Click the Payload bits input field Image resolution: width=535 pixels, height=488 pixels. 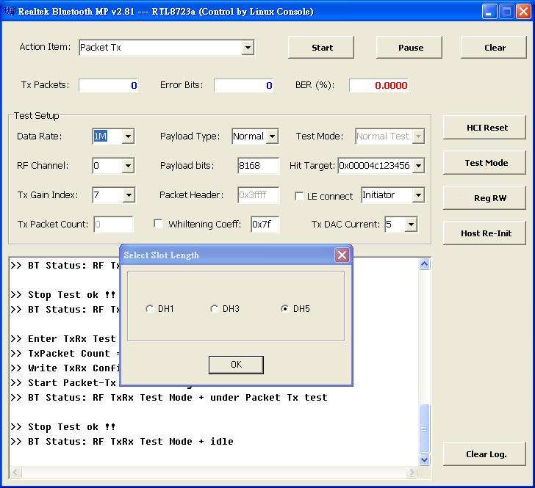click(x=258, y=166)
